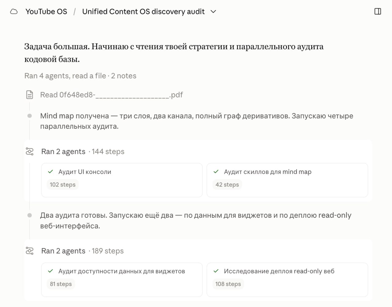Click the agents icon beside 144 steps
The height and width of the screenshot is (307, 392).
point(29,151)
